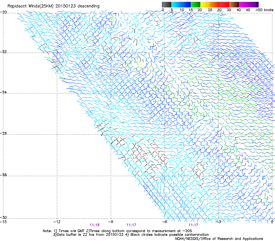The width and height of the screenshot is (275, 241).
Task: Click the -28 latitude axis label
Action: [x=3, y=175]
